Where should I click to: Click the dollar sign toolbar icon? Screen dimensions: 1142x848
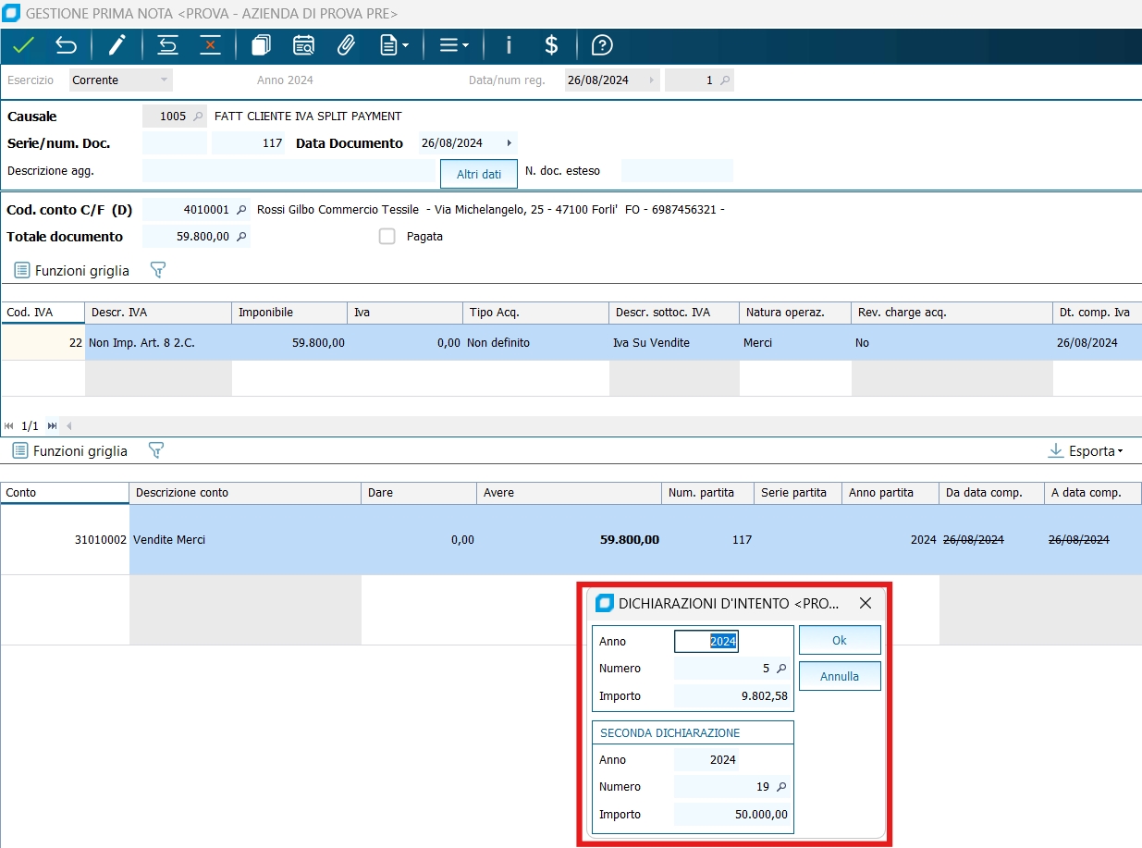pyautogui.click(x=551, y=45)
